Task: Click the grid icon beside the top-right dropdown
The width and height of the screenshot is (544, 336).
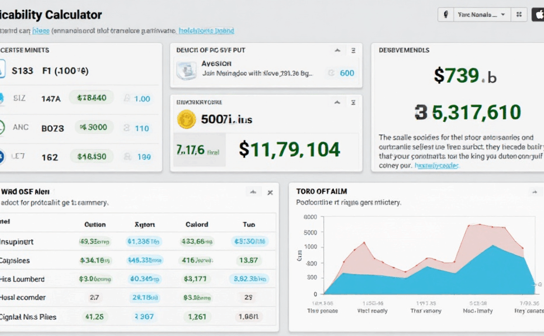Action: (518, 15)
